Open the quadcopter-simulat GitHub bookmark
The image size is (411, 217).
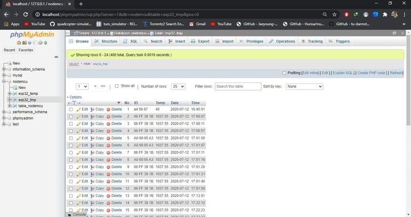click(71, 24)
